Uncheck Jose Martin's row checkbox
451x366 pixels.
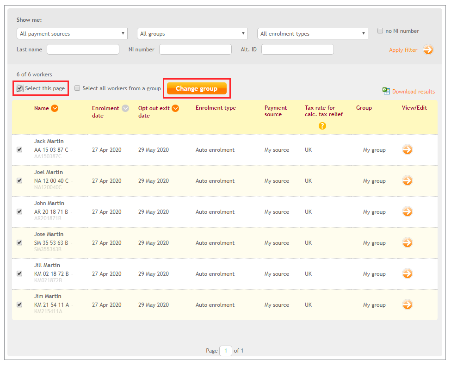coord(19,242)
